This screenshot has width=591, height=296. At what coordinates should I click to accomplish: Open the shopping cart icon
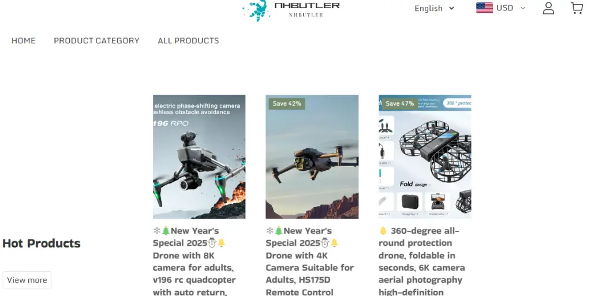[577, 8]
